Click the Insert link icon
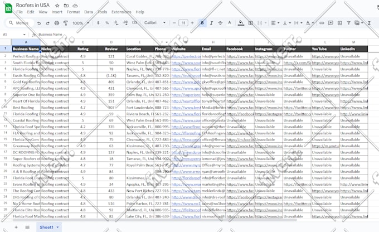The width and height of the screenshot is (379, 232). [322, 23]
